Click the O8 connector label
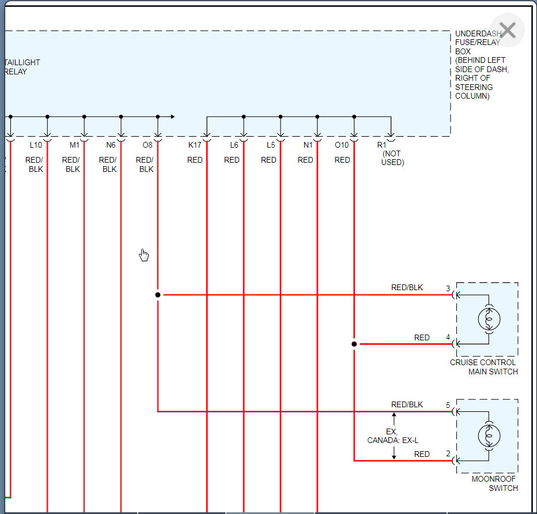 point(148,145)
